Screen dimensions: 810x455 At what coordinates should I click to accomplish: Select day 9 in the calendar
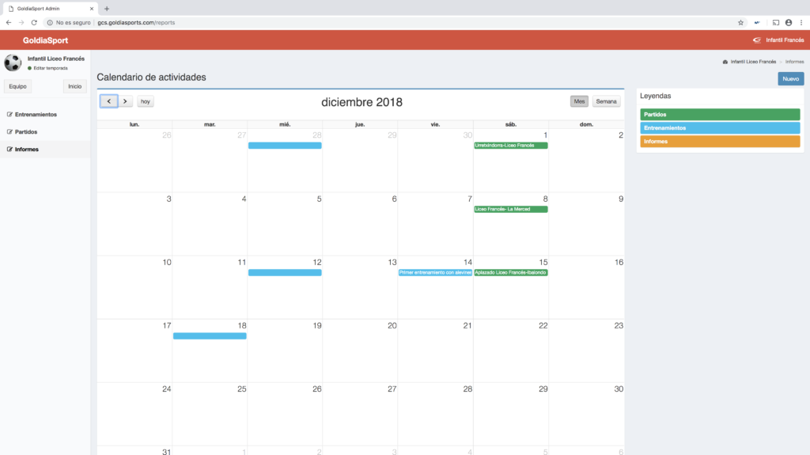click(x=620, y=199)
